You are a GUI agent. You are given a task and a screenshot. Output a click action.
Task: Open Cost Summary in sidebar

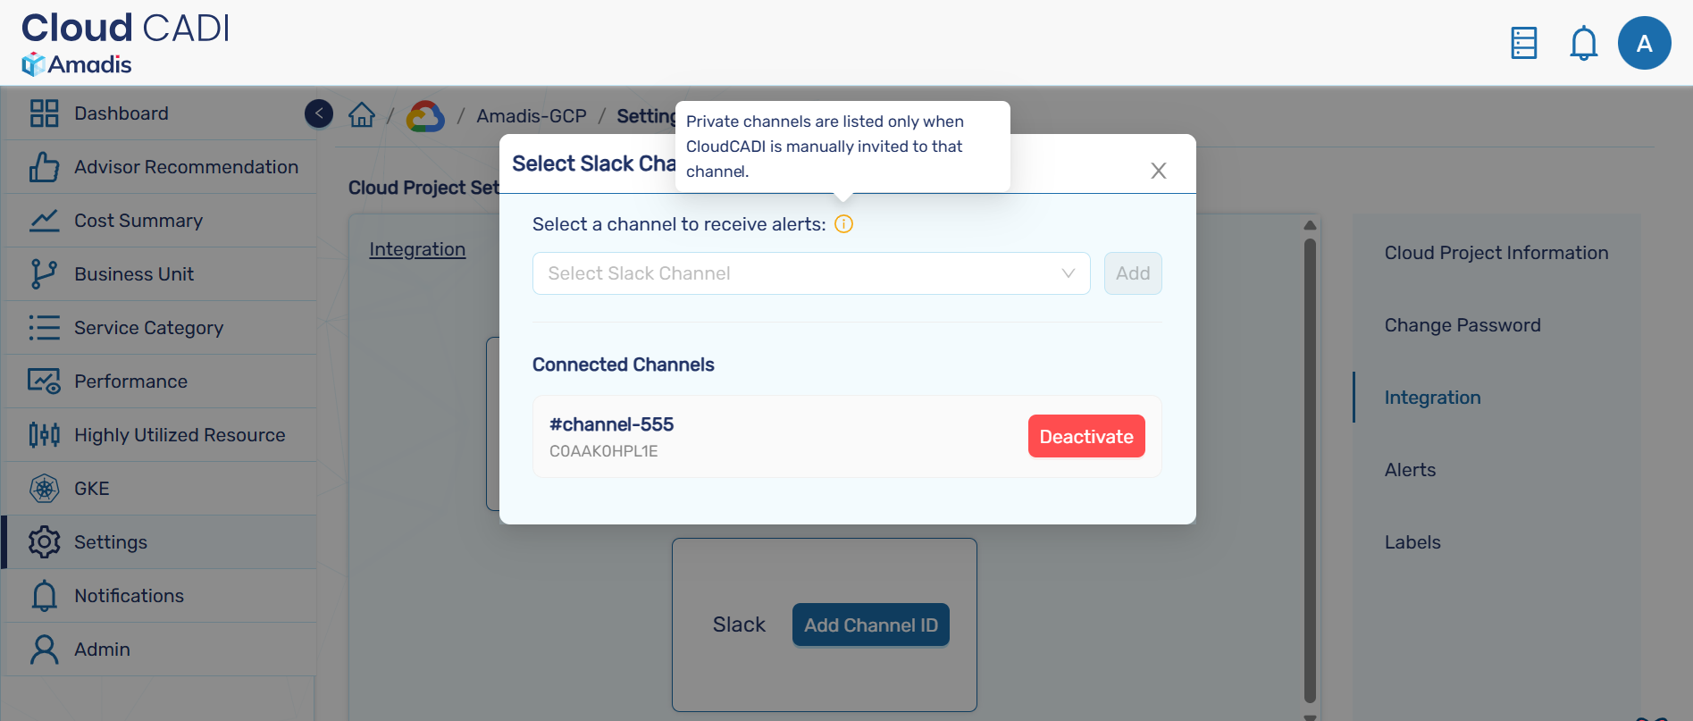click(138, 221)
